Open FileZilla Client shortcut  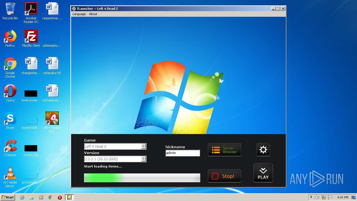point(31,39)
